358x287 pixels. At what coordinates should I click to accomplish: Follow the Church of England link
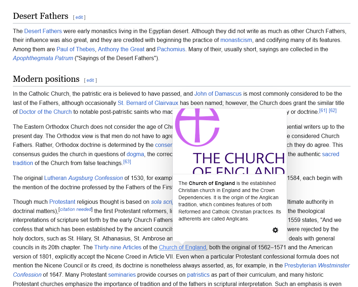pos(182,248)
